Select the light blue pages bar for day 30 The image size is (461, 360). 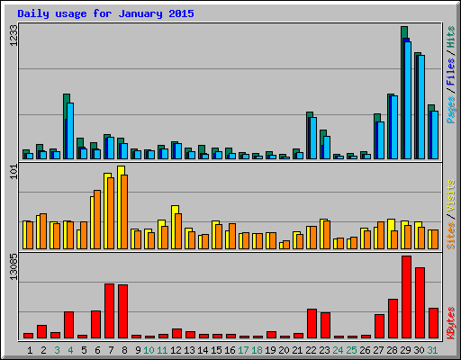pos(421,107)
